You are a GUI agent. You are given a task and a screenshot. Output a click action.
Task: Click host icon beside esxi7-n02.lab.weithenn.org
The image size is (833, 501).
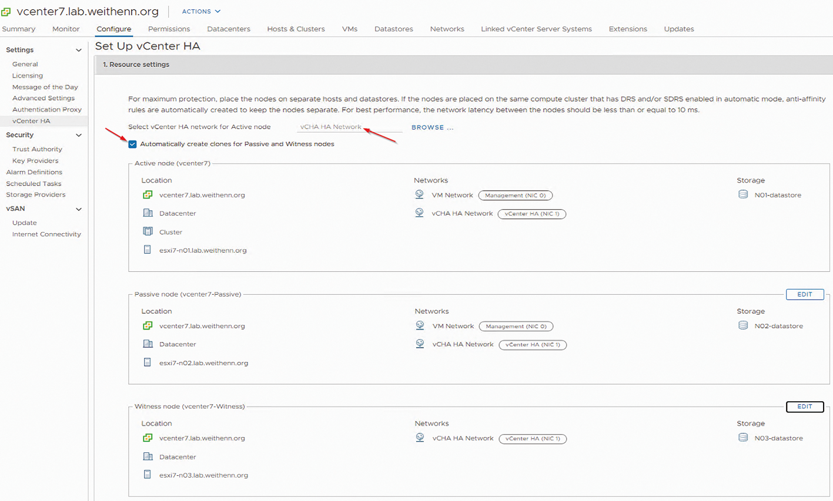tap(148, 362)
